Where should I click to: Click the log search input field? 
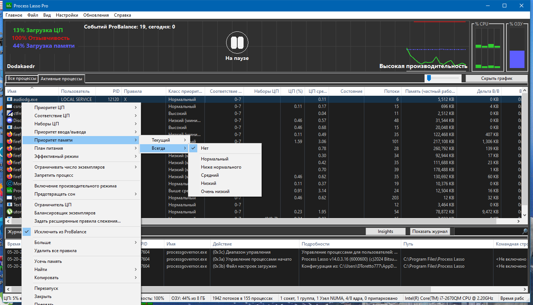[x=488, y=231]
